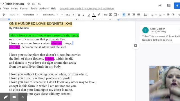Set left text alignment

point(124,15)
